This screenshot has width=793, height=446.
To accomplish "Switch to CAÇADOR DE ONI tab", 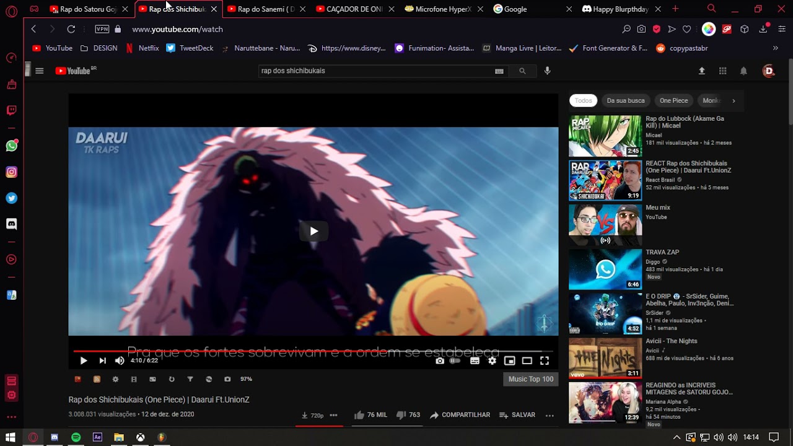I will click(354, 9).
